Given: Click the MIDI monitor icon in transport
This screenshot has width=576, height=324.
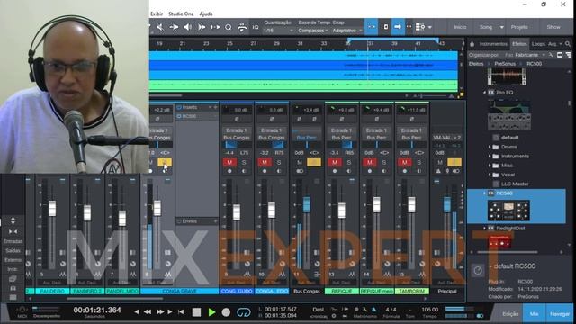Looking at the screenshot, I should pos(22,310).
